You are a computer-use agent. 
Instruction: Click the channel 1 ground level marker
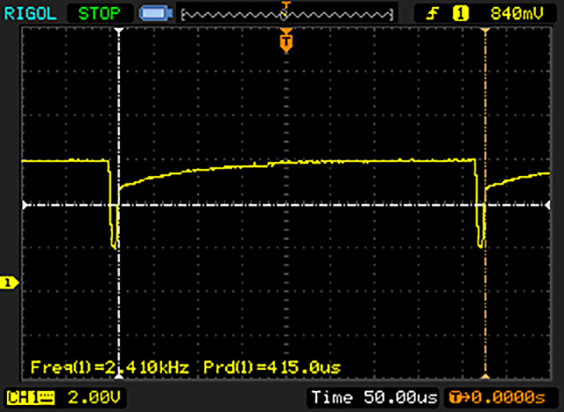click(9, 283)
